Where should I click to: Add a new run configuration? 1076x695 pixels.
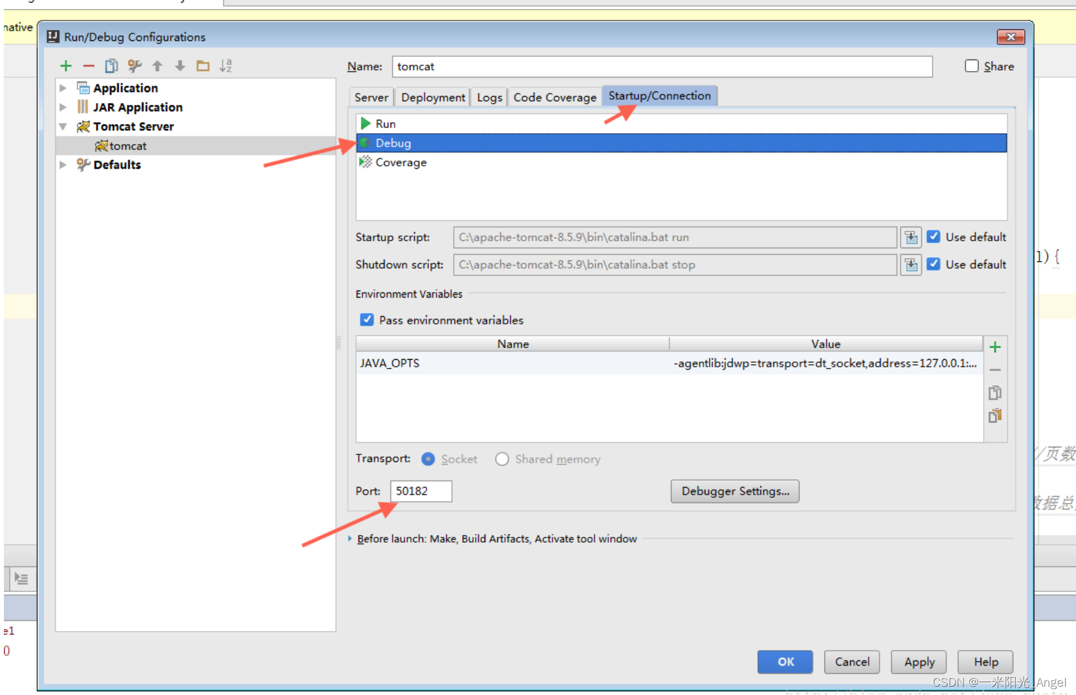click(65, 65)
